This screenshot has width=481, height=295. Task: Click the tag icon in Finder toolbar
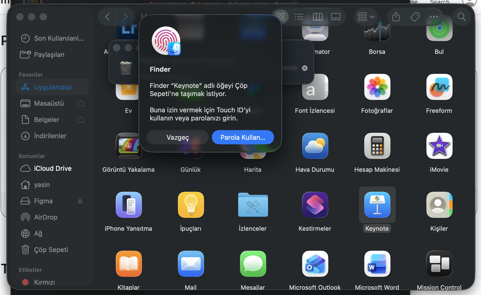(415, 17)
